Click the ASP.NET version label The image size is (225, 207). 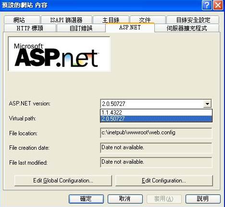pos(30,103)
